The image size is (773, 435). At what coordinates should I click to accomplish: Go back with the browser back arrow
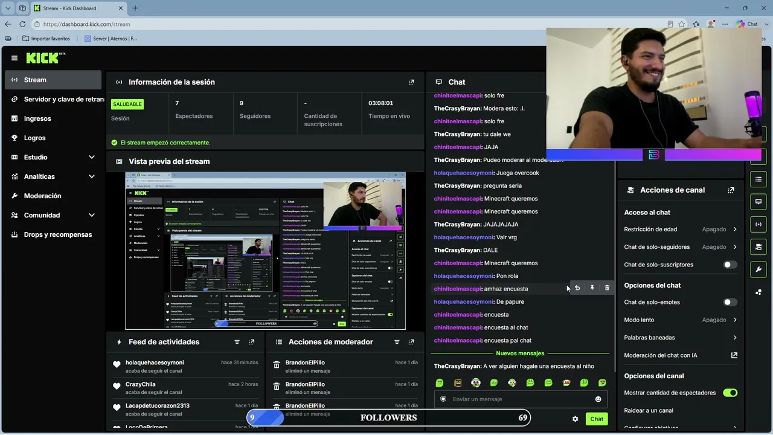click(x=8, y=24)
